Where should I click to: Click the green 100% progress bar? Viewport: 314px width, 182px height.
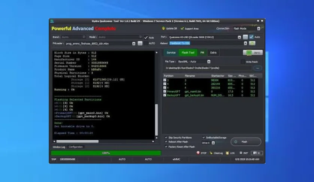[106, 153]
